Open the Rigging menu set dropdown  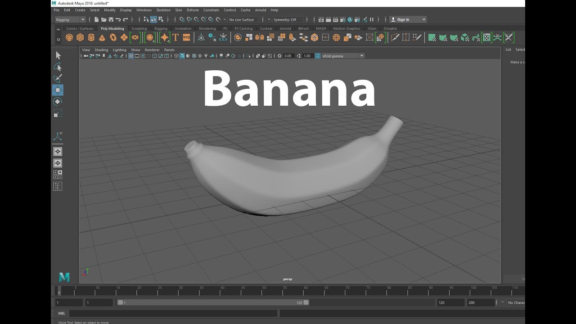[70, 19]
